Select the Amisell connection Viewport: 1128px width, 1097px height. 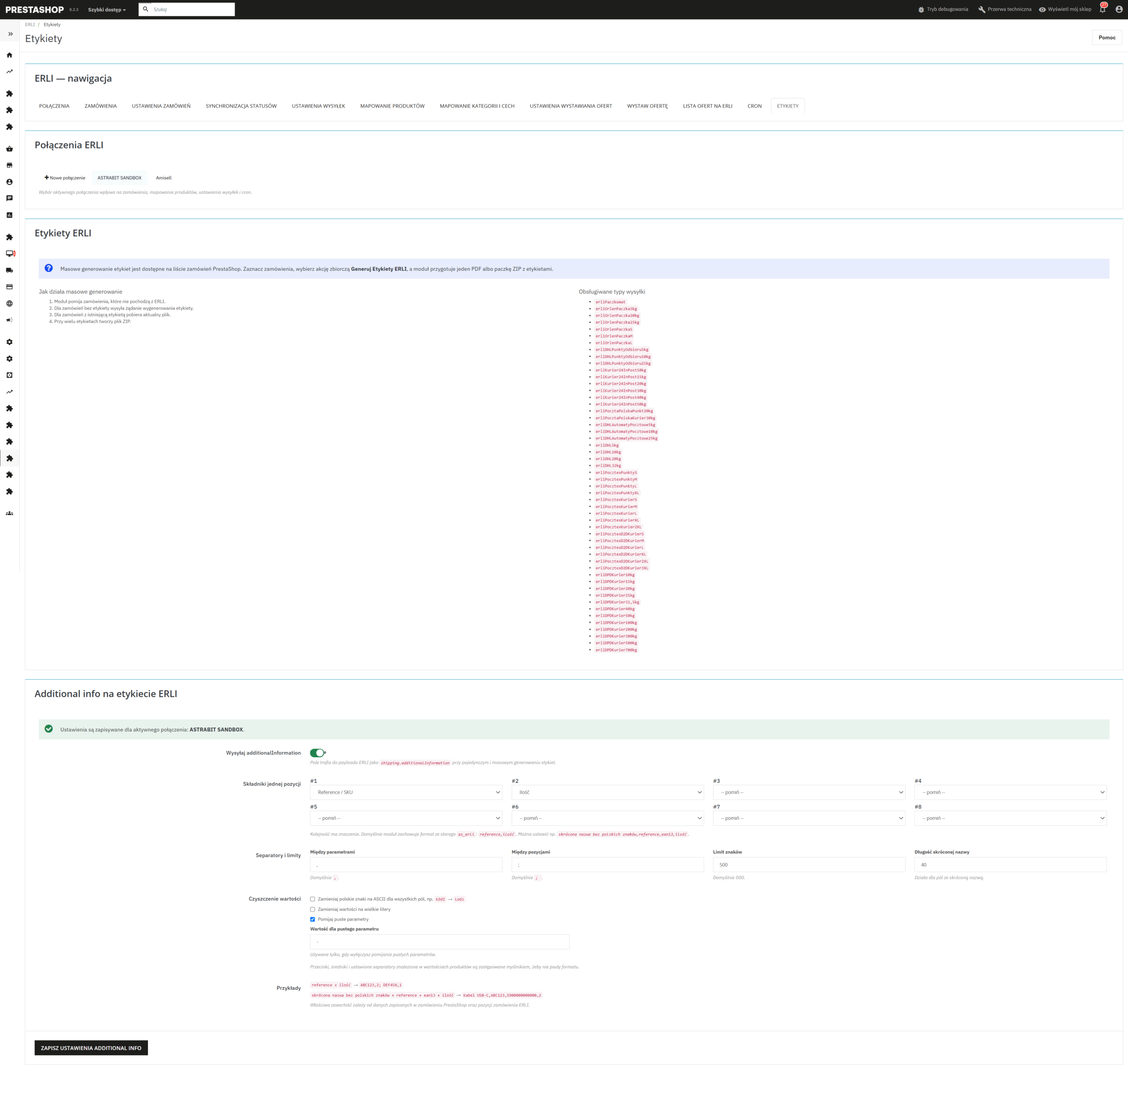pos(163,178)
